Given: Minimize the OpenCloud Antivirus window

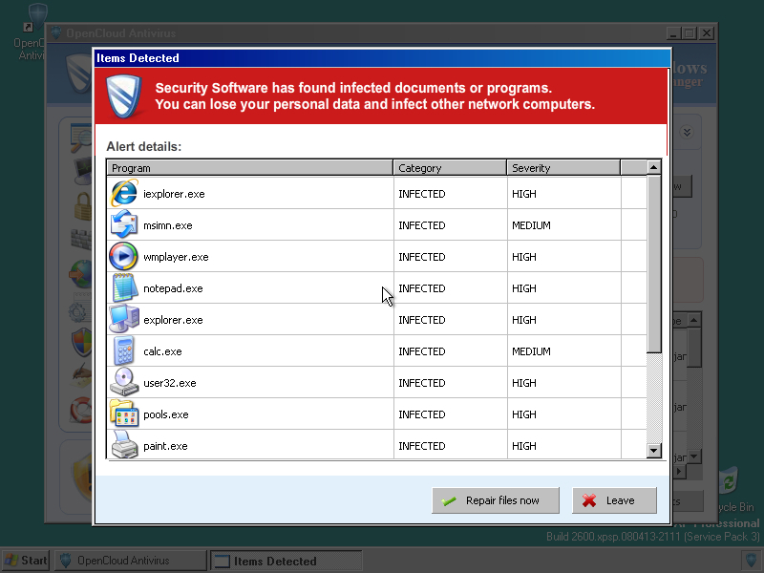Looking at the screenshot, I should coord(674,33).
